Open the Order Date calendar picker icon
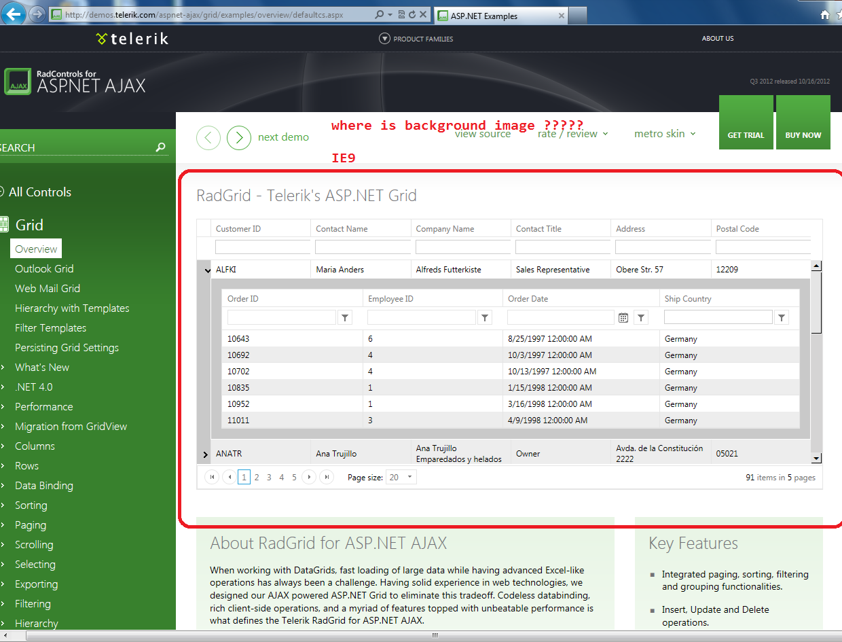The height and width of the screenshot is (642, 842). pyautogui.click(x=623, y=317)
